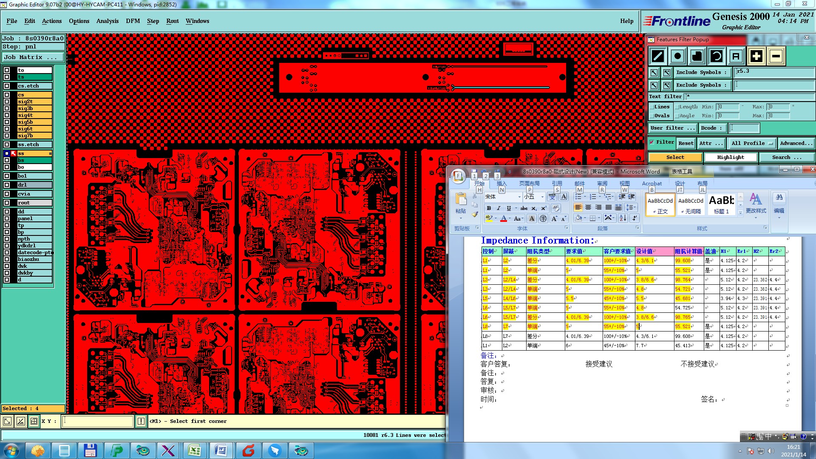Click the Word center align icon
The height and width of the screenshot is (459, 816).
[588, 207]
